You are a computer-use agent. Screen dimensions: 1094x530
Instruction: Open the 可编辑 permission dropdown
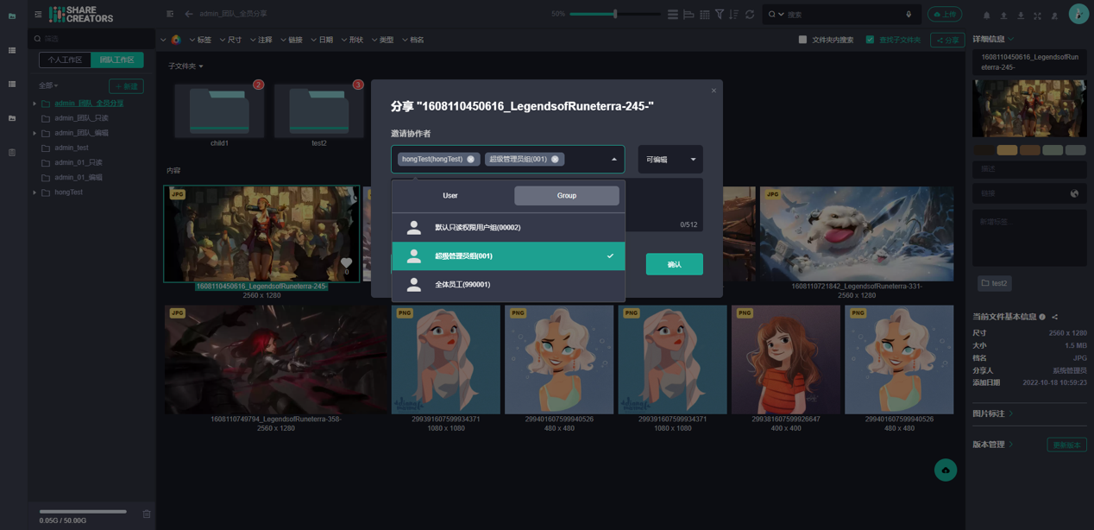click(670, 160)
